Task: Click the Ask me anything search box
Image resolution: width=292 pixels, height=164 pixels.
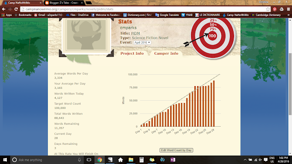Action: (x=47, y=160)
